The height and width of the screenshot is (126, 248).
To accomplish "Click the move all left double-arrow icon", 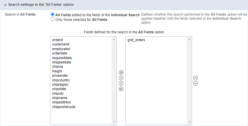I will pos(121,89).
